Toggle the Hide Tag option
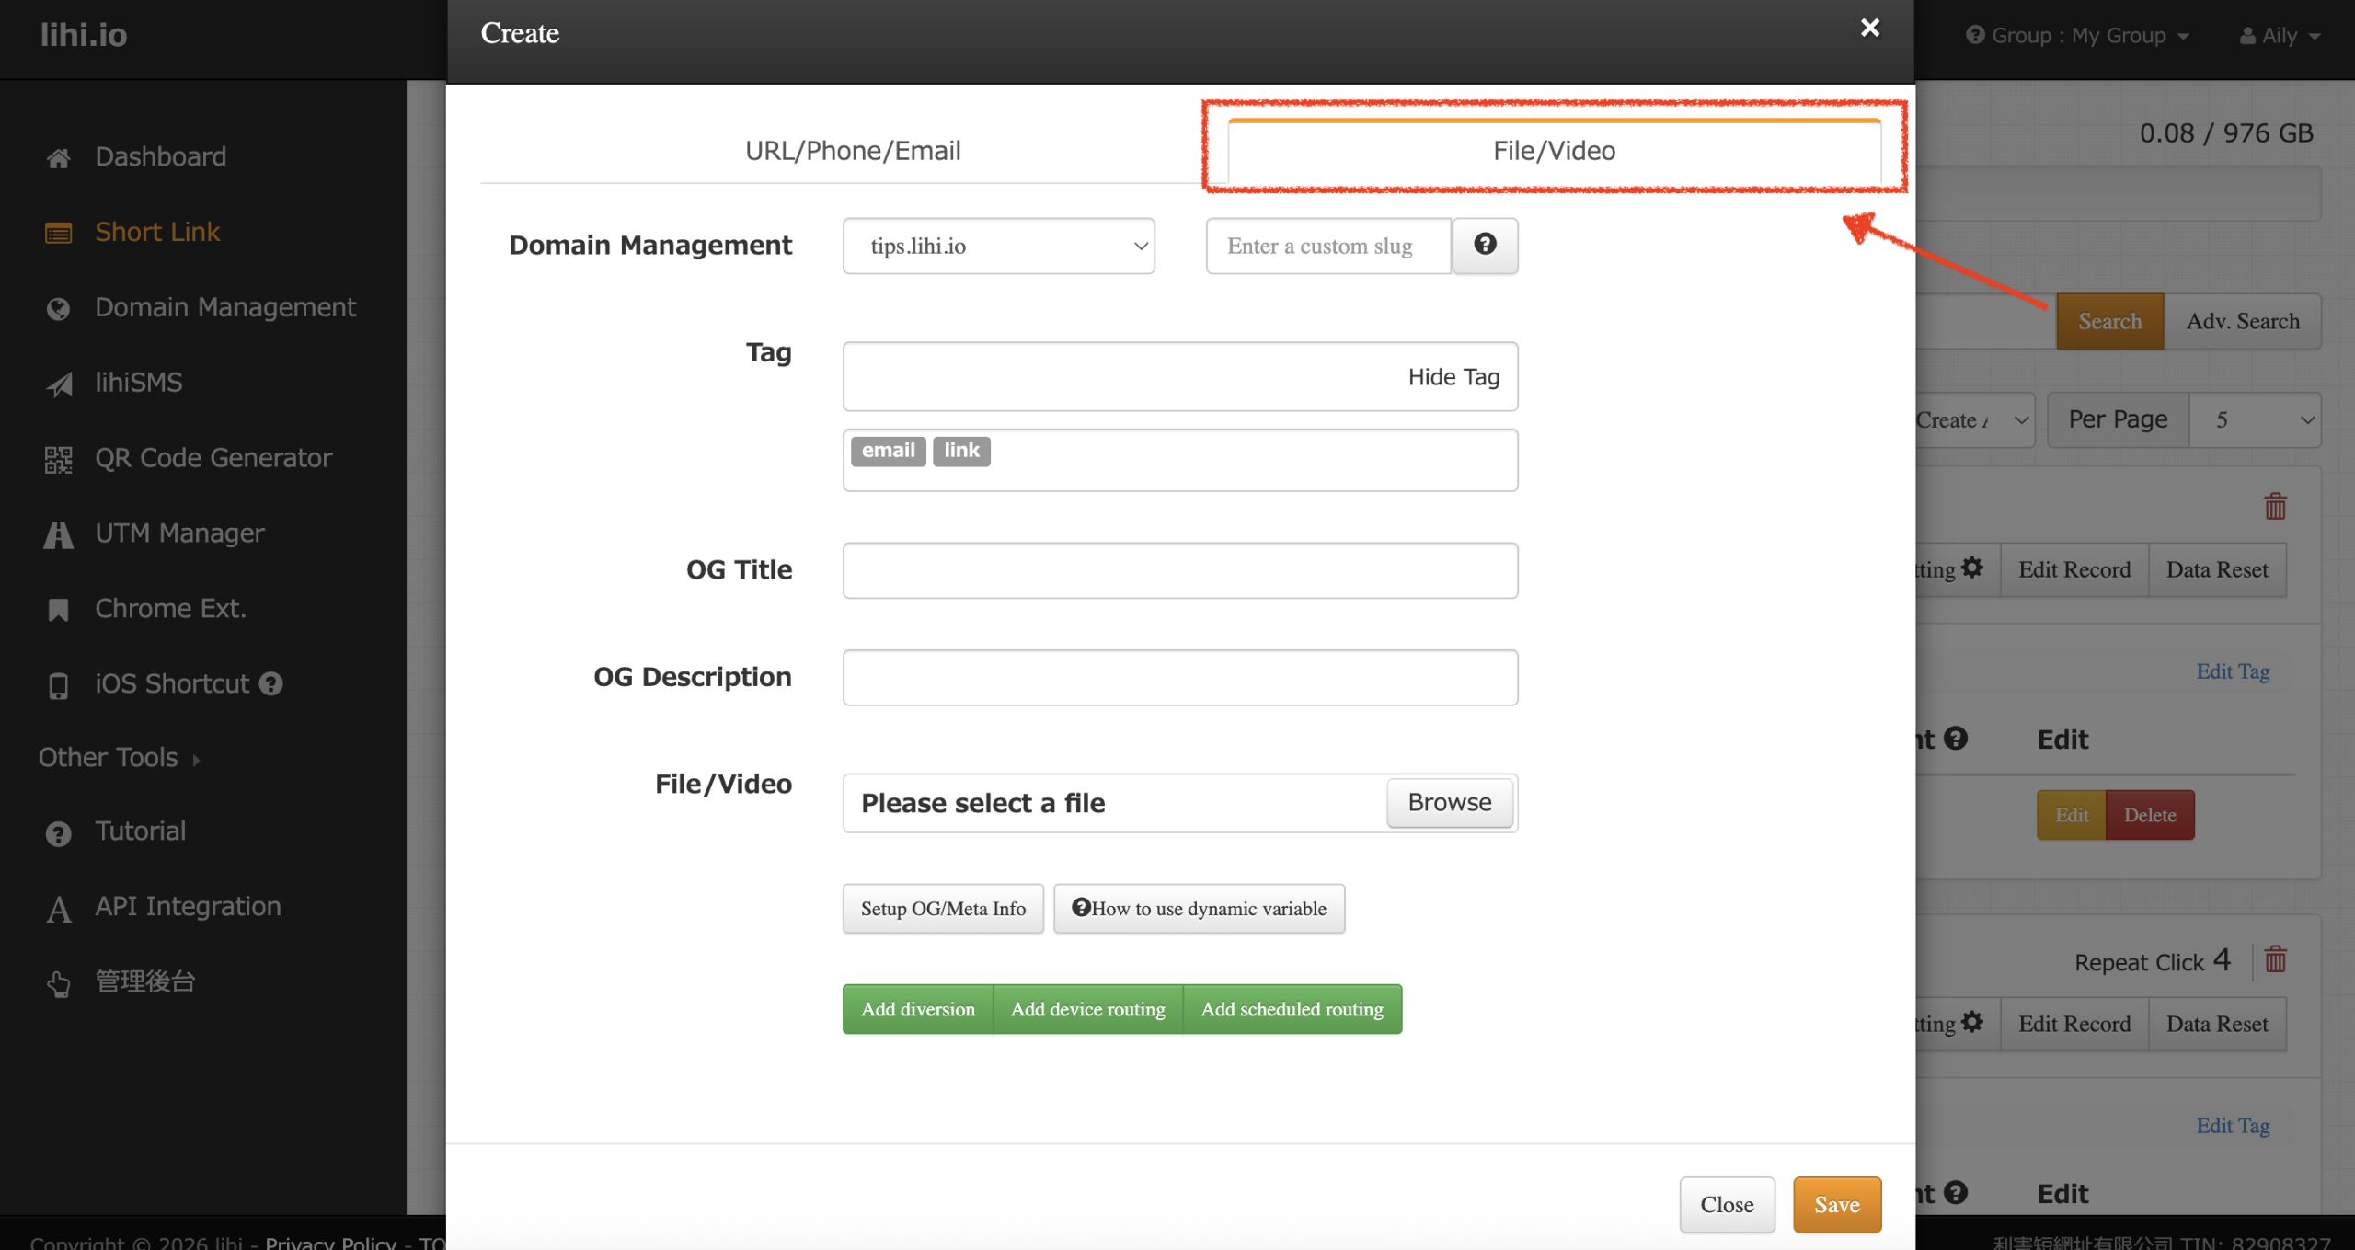This screenshot has width=2355, height=1250. tap(1453, 377)
